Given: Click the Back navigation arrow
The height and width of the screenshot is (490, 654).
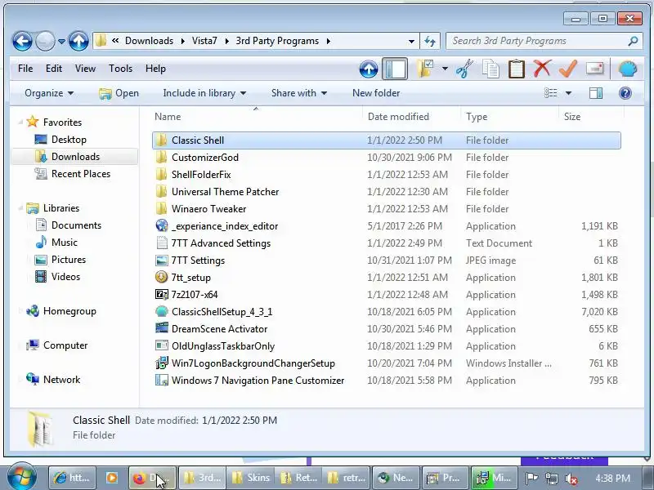Looking at the screenshot, I should click(22, 42).
